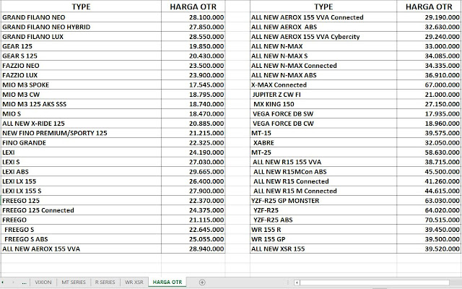Select the price cell 28.940.000

click(193, 249)
